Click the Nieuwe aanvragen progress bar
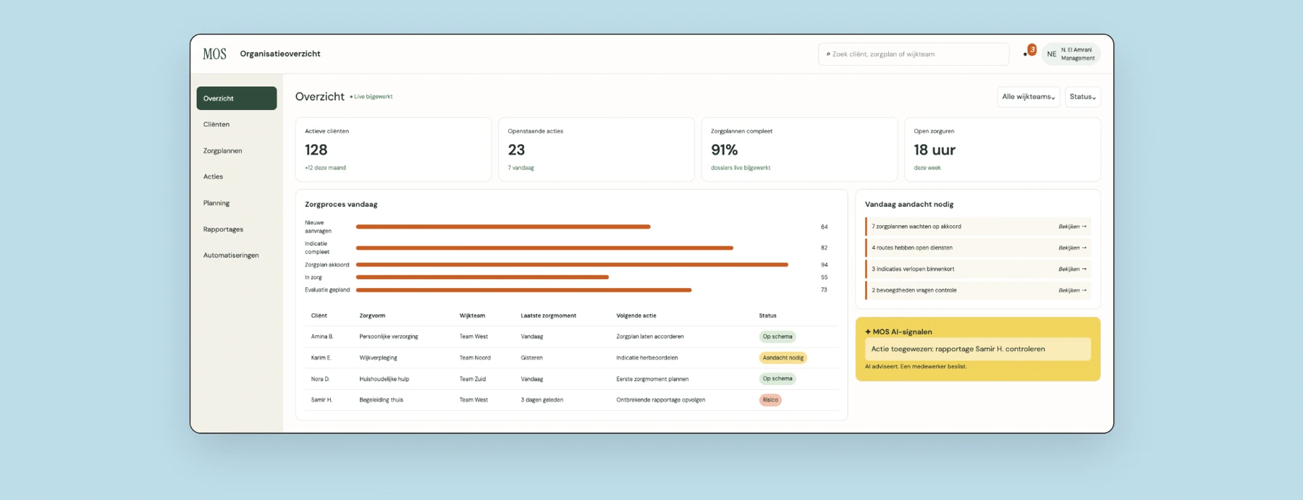This screenshot has width=1303, height=500. (x=503, y=226)
